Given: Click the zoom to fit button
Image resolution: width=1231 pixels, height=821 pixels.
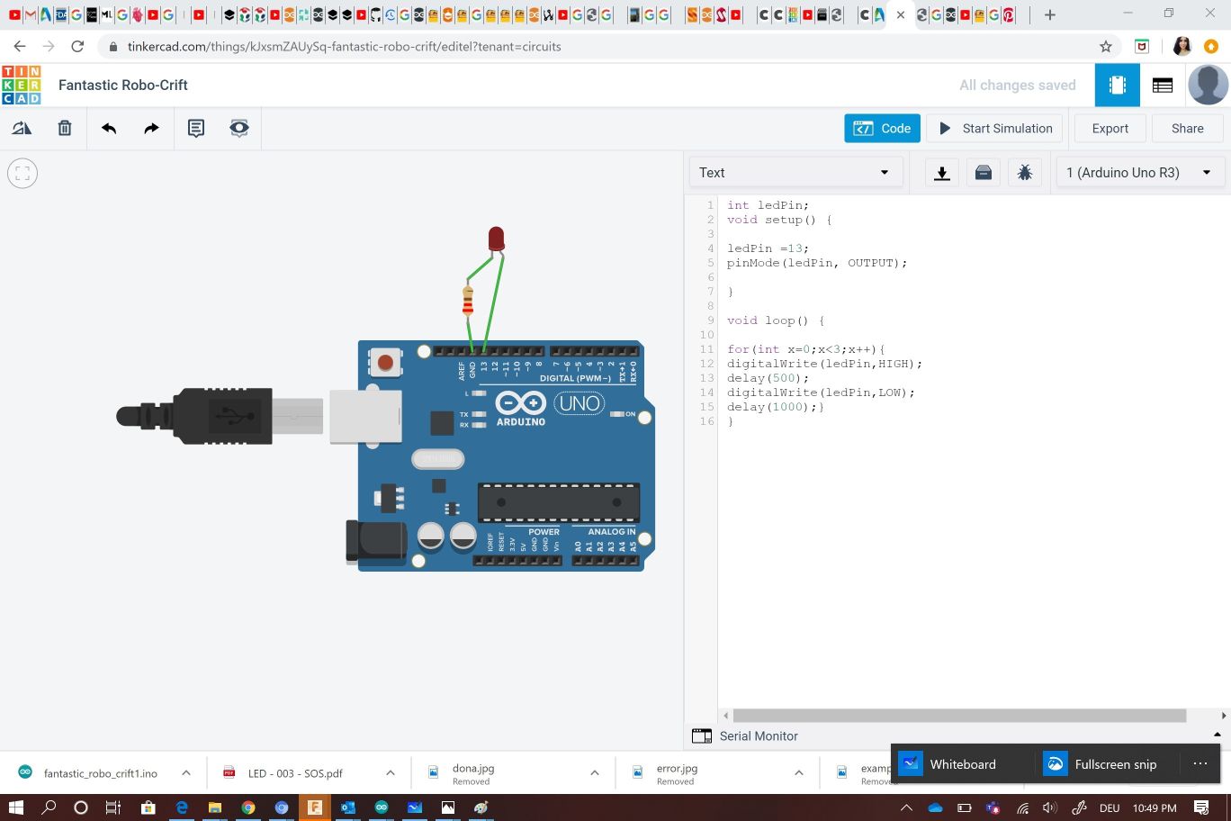Looking at the screenshot, I should click(x=22, y=173).
